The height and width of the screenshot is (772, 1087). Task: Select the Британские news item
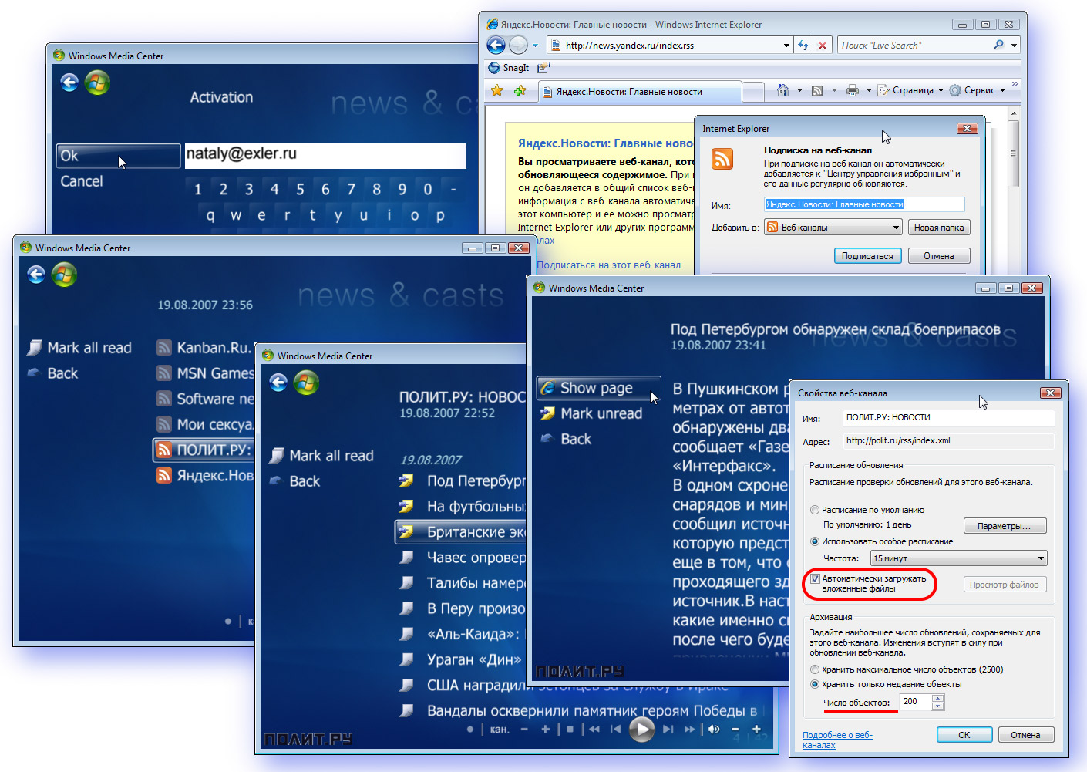point(460,532)
